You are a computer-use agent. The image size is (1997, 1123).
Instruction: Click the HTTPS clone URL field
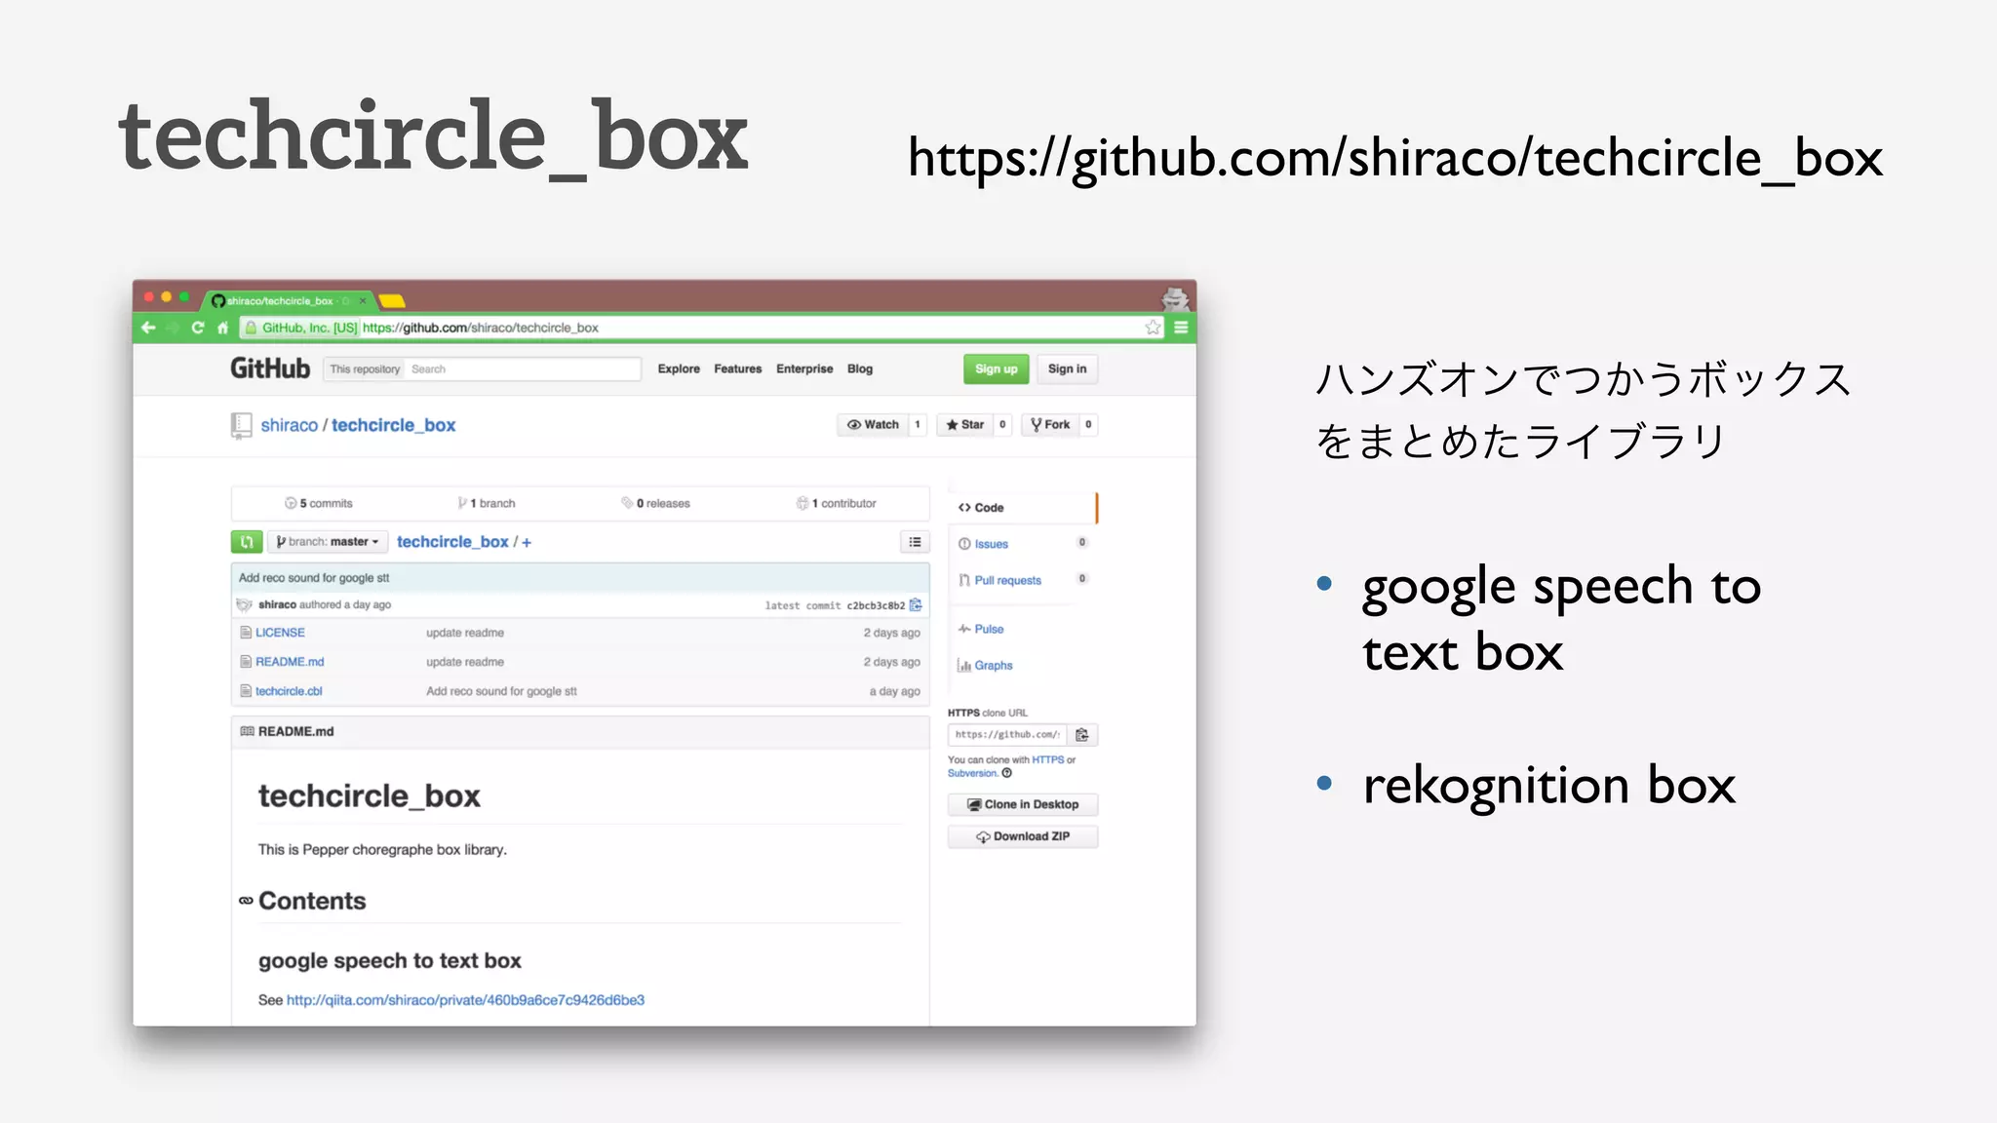tap(1007, 735)
